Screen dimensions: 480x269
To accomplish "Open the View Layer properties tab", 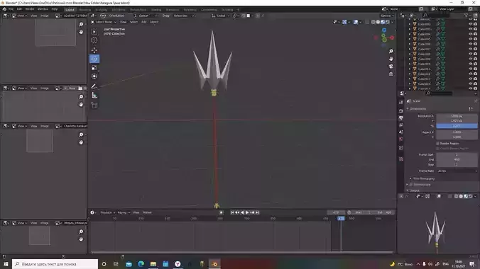I will click(401, 125).
